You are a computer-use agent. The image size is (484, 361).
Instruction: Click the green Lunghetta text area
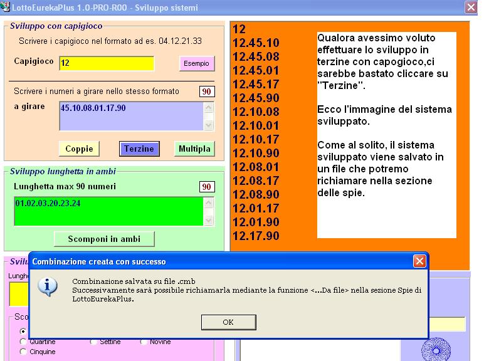[108, 211]
